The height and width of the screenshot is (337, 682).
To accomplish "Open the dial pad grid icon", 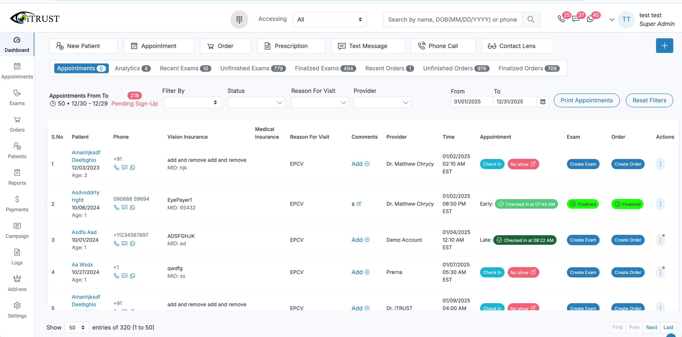I will [239, 19].
